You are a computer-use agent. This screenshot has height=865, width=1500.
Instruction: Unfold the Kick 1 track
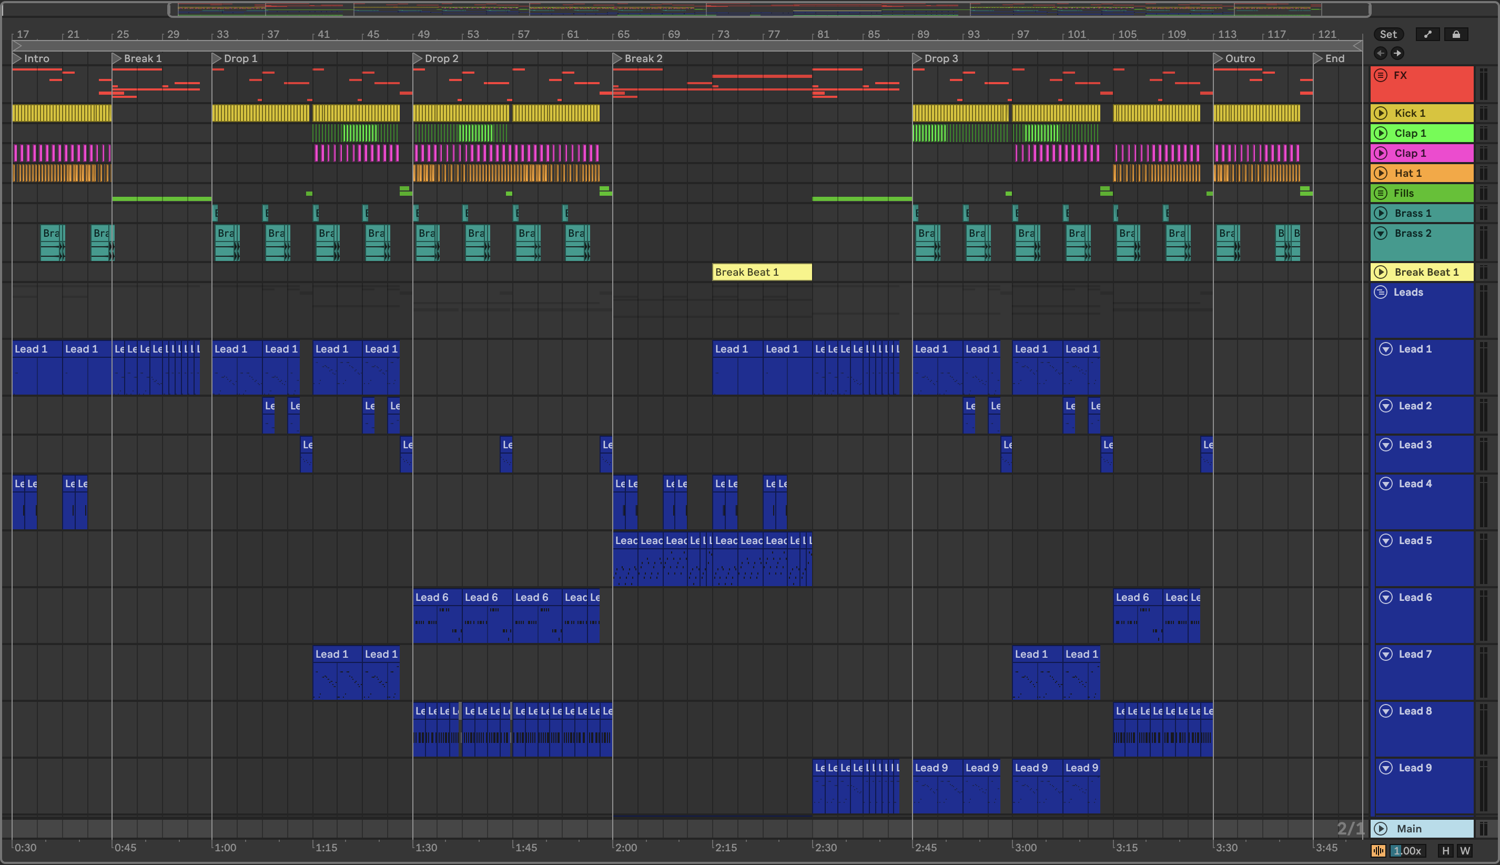point(1381,114)
